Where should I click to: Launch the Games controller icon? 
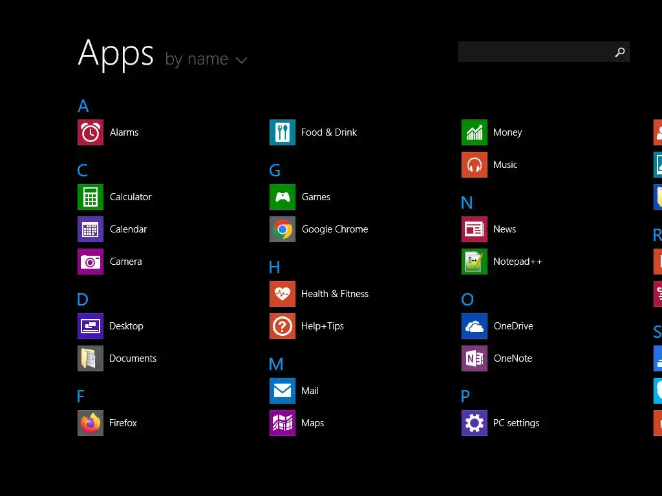(283, 197)
